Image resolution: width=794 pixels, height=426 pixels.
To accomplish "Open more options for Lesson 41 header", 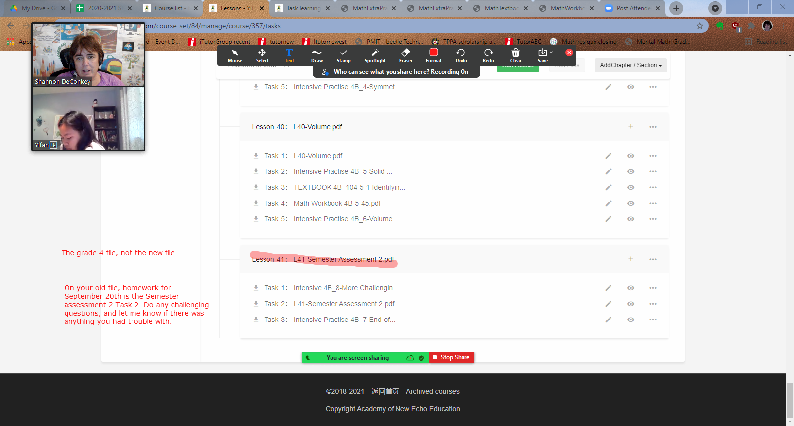I will (x=653, y=259).
